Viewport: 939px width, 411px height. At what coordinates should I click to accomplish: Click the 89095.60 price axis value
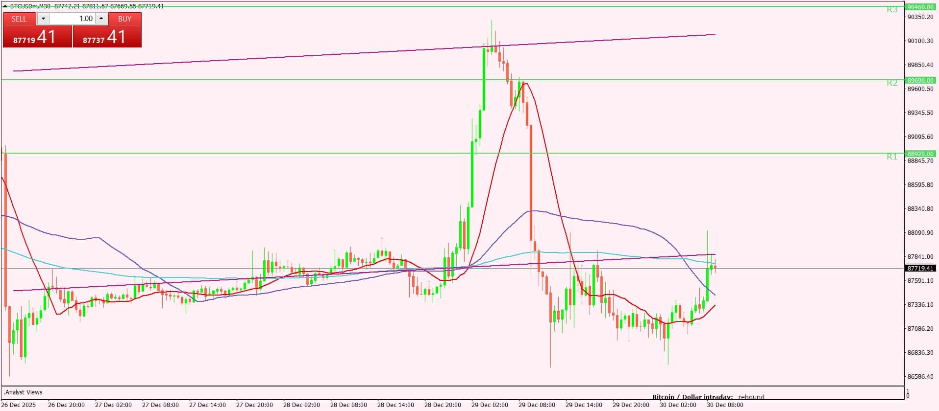click(920, 137)
